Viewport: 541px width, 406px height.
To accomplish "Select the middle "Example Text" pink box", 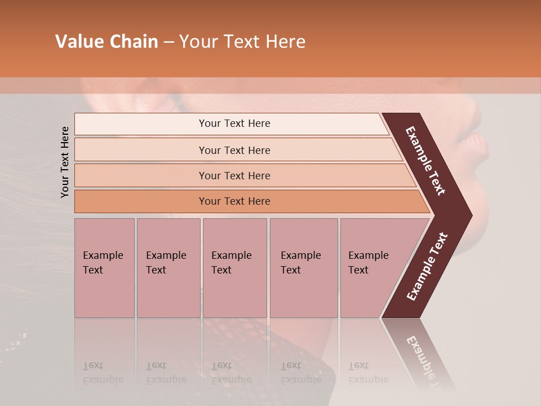I will pos(234,267).
